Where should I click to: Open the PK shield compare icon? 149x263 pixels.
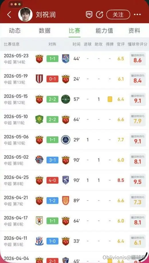pos(89,15)
